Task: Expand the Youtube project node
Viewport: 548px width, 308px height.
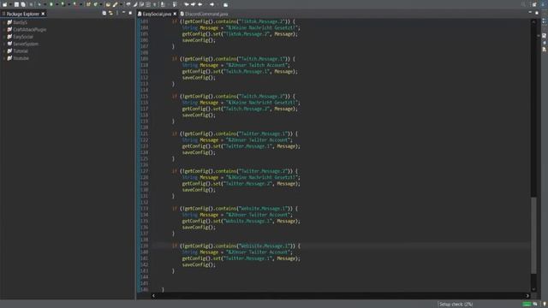Action: 4,58
